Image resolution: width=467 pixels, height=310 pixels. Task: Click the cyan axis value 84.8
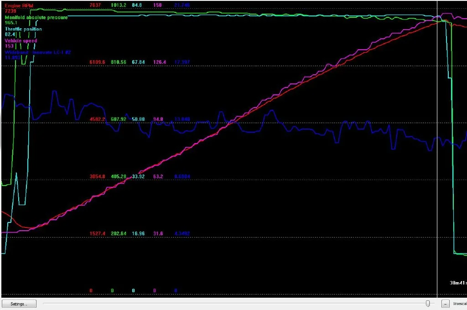137,5
